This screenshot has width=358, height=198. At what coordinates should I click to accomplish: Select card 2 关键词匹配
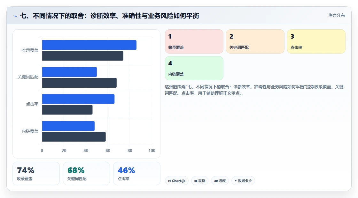coord(255,41)
